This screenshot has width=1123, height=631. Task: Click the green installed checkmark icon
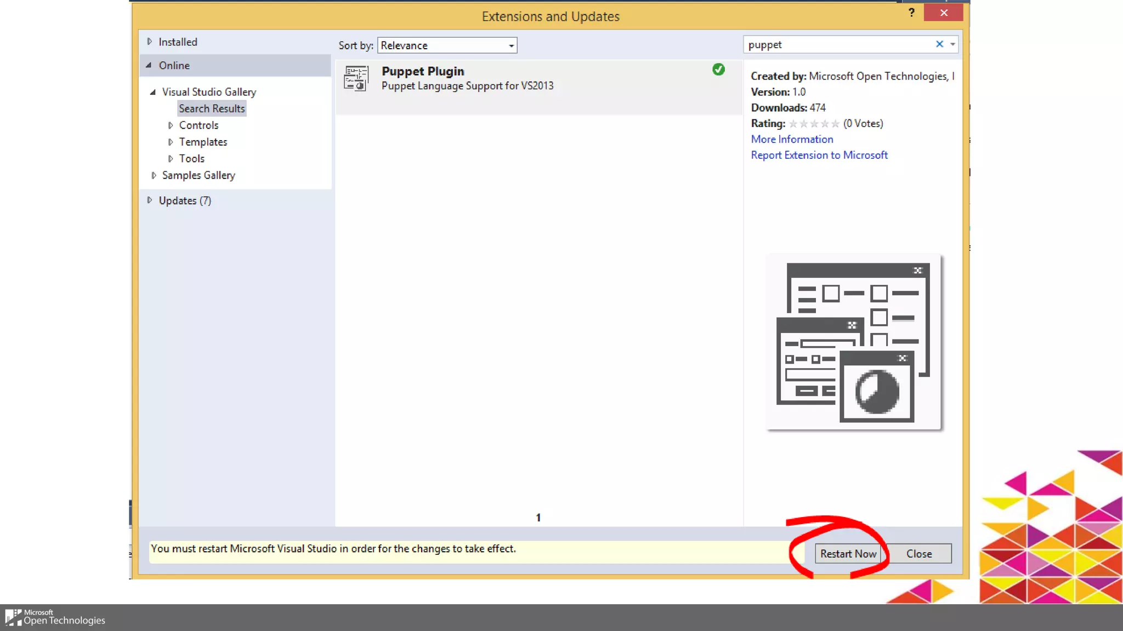coord(718,70)
